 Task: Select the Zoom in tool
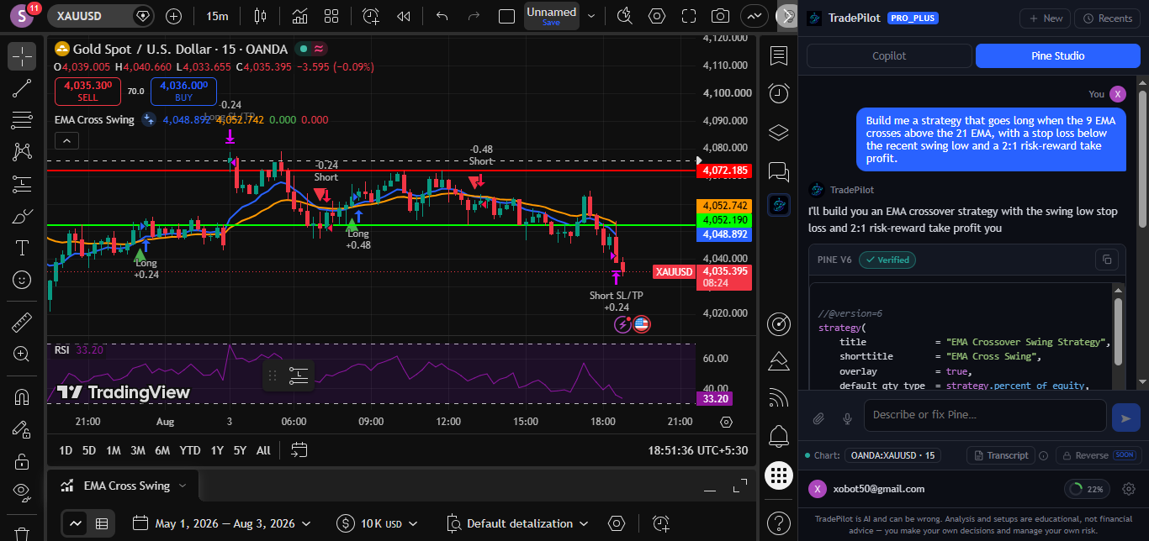coord(22,355)
